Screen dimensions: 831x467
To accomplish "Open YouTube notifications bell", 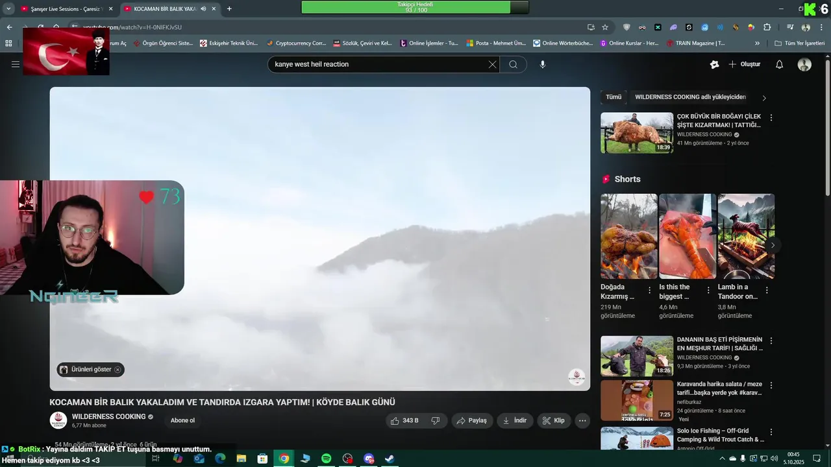I will [780, 64].
